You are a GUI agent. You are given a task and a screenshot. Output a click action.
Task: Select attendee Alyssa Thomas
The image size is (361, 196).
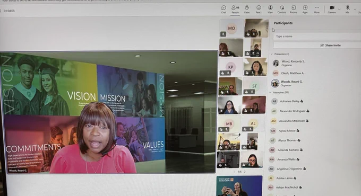(x=287, y=140)
